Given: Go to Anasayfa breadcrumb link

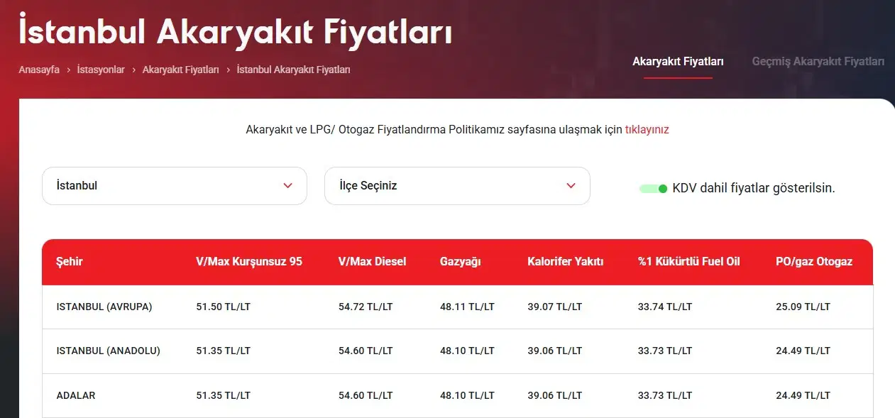Looking at the screenshot, I should pos(39,70).
